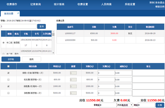
Task: Open the 统计报表 menu
Action: (59, 4)
